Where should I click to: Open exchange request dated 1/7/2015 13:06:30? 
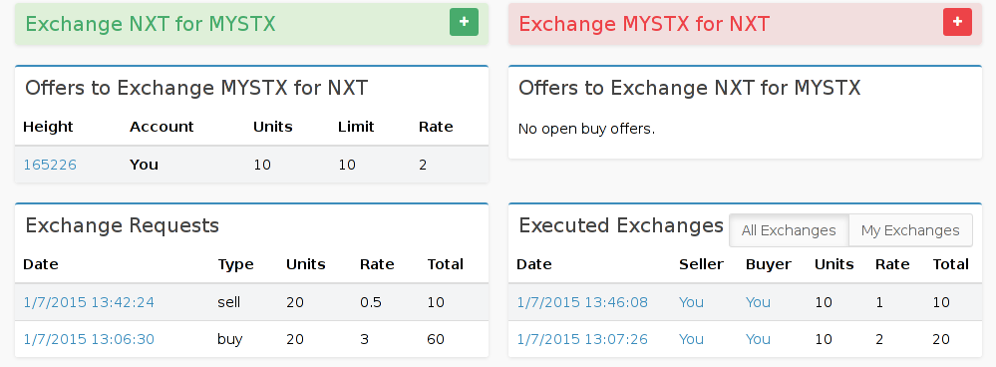89,340
